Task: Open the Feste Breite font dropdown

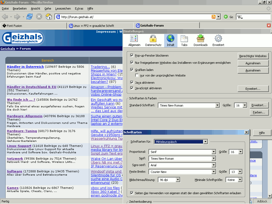Action: [x=182, y=172]
